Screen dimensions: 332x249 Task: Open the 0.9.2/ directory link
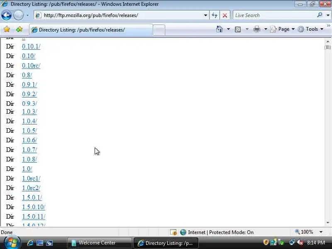29,94
